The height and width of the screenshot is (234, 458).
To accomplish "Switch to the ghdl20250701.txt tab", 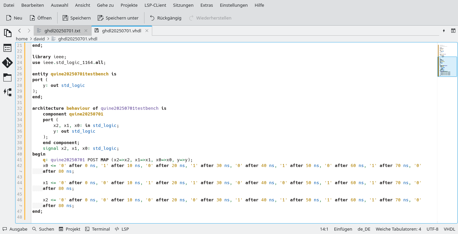I will click(62, 30).
